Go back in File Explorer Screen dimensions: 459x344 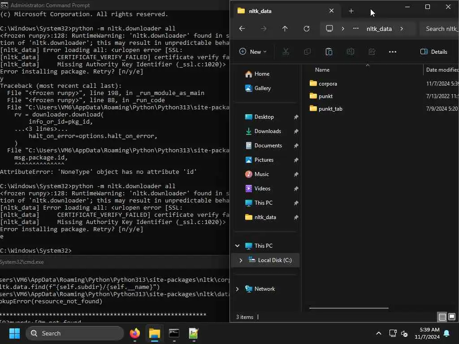pos(242,29)
